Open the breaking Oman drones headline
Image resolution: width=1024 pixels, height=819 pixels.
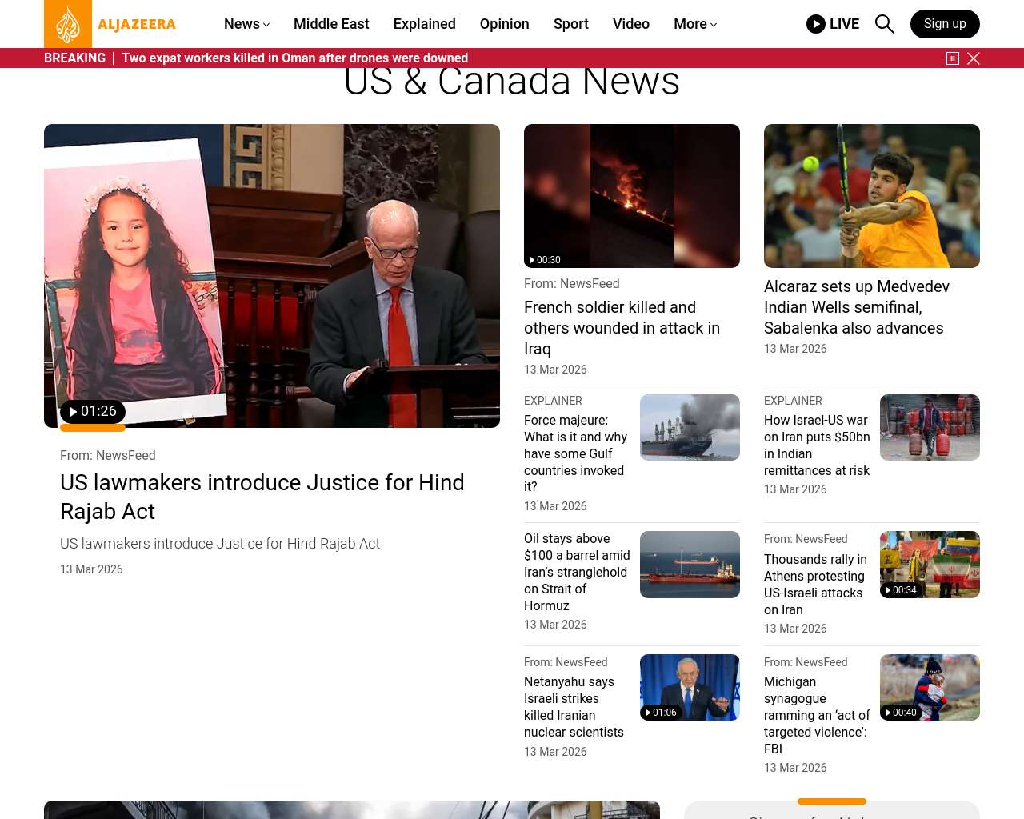tap(294, 58)
